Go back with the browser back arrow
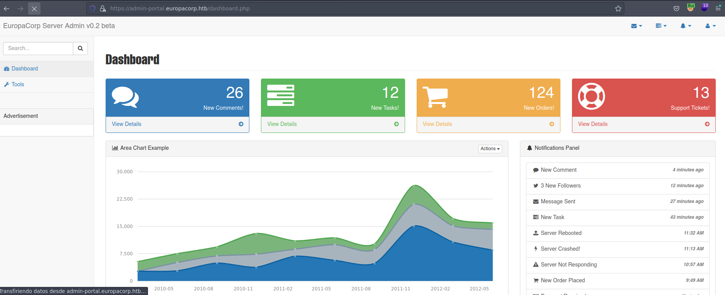725x295 pixels. point(7,8)
